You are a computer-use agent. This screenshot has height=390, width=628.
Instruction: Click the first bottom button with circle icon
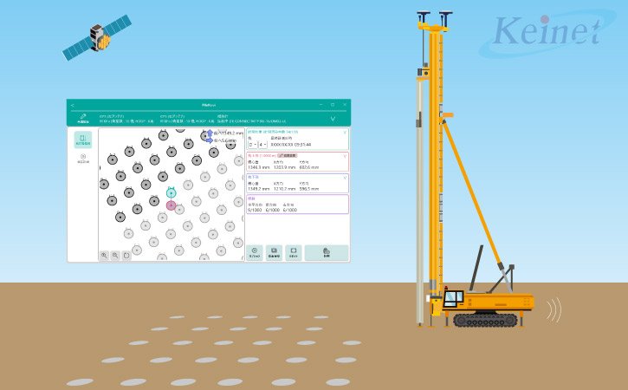click(255, 253)
